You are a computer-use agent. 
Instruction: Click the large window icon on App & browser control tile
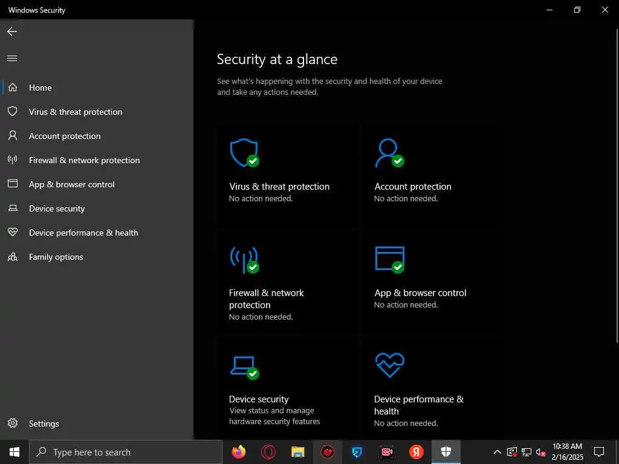click(389, 259)
